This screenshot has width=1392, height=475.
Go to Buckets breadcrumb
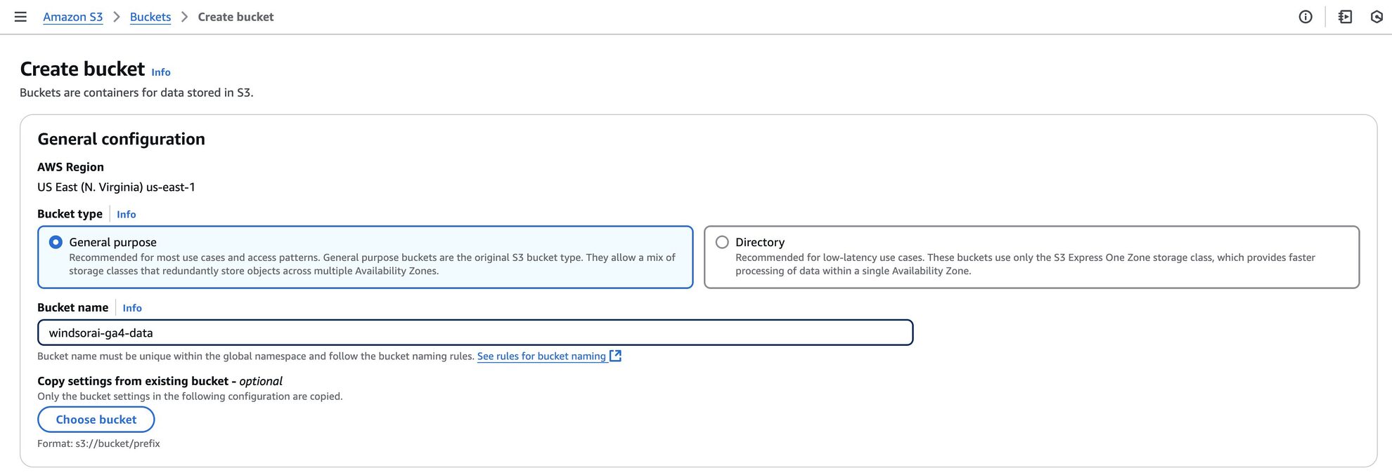click(x=150, y=17)
